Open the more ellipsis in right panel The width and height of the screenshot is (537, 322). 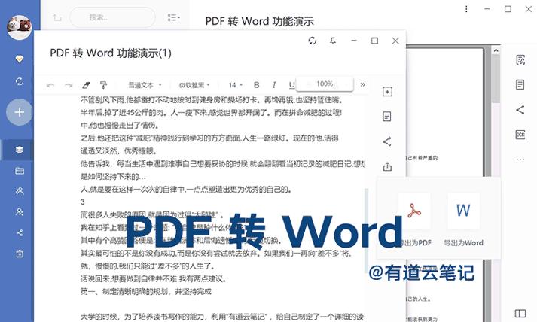pyautogui.click(x=520, y=159)
